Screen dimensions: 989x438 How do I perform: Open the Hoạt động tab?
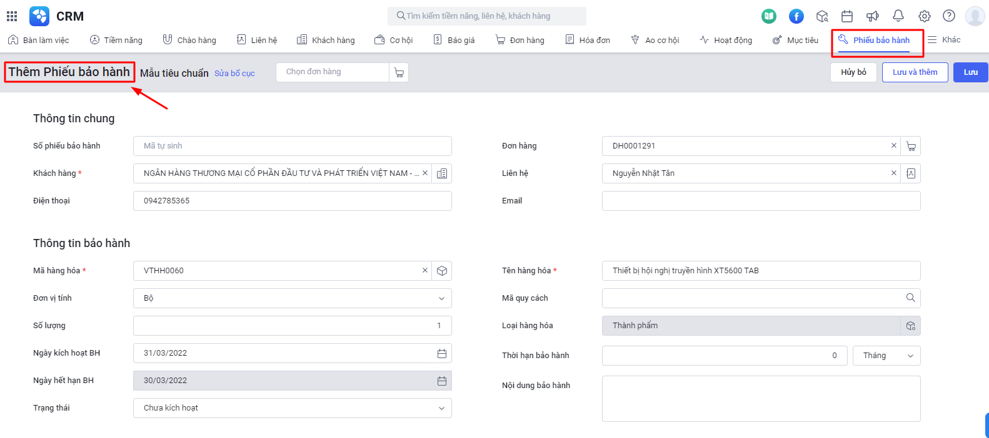(726, 40)
